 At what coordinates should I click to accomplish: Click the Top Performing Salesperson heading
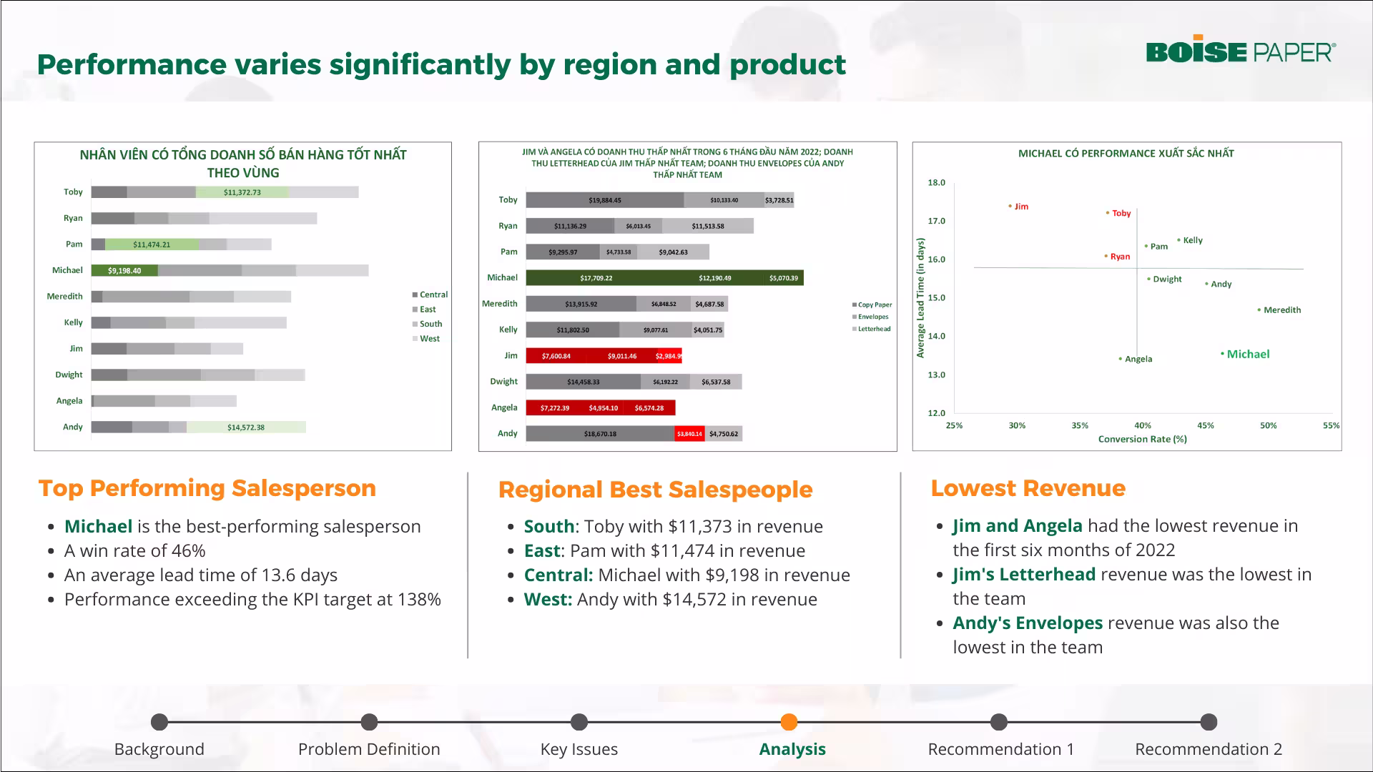pos(207,488)
